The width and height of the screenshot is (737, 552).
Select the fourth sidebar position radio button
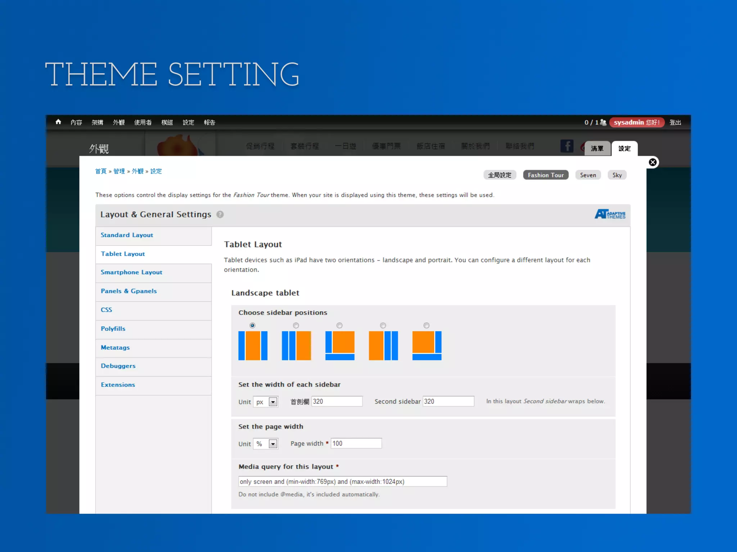[383, 325]
